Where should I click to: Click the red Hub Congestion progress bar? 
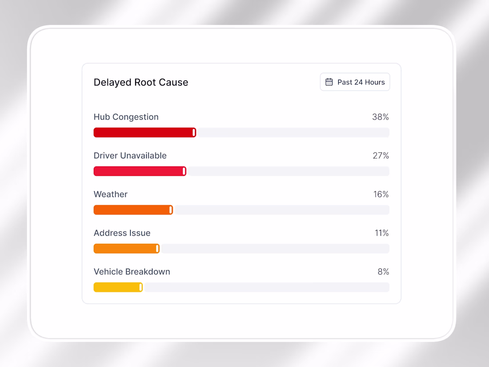[145, 133]
